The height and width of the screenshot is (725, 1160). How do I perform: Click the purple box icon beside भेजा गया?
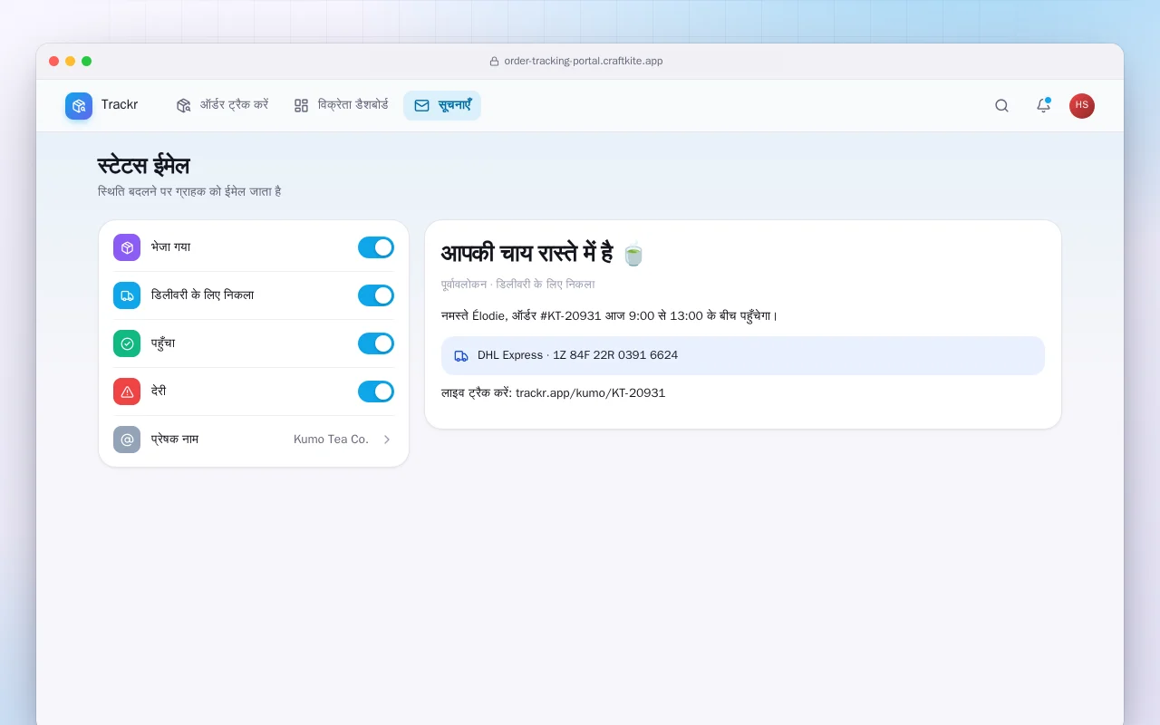pyautogui.click(x=127, y=247)
